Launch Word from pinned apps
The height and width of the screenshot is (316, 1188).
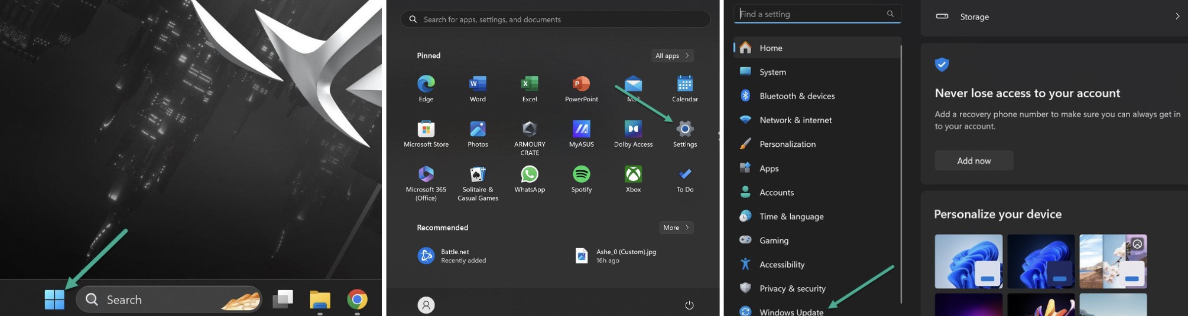point(478,89)
